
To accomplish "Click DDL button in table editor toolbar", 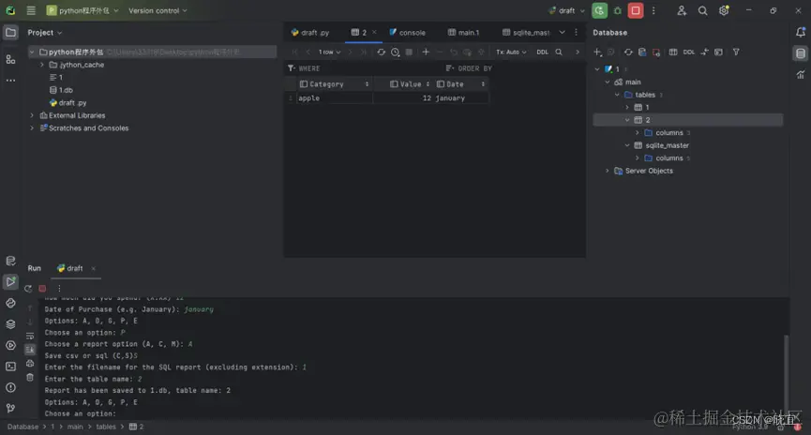I will coord(542,52).
